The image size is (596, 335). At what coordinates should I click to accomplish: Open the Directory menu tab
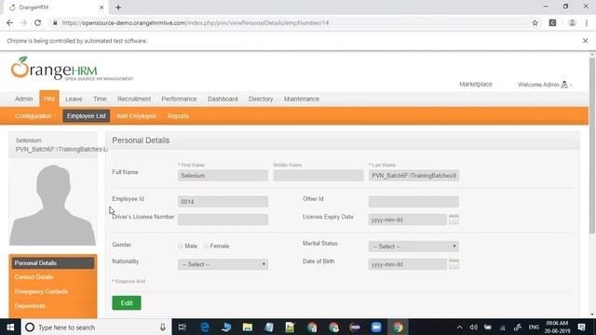click(x=261, y=99)
